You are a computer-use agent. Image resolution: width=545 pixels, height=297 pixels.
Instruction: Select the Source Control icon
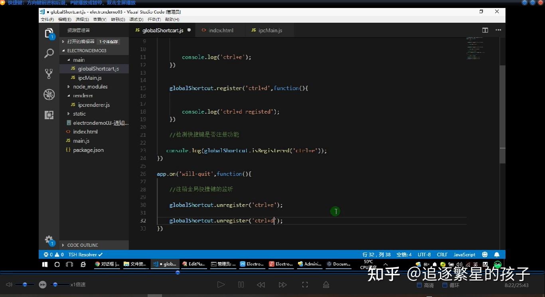click(x=49, y=74)
